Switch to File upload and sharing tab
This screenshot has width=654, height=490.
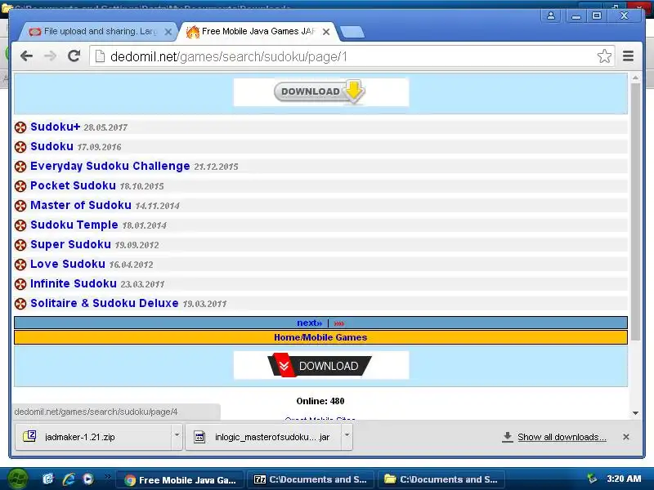99,32
